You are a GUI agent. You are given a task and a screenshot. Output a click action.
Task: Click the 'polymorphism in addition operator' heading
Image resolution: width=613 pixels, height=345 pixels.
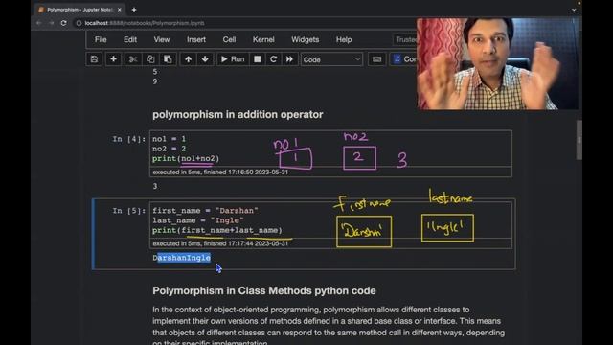(238, 115)
